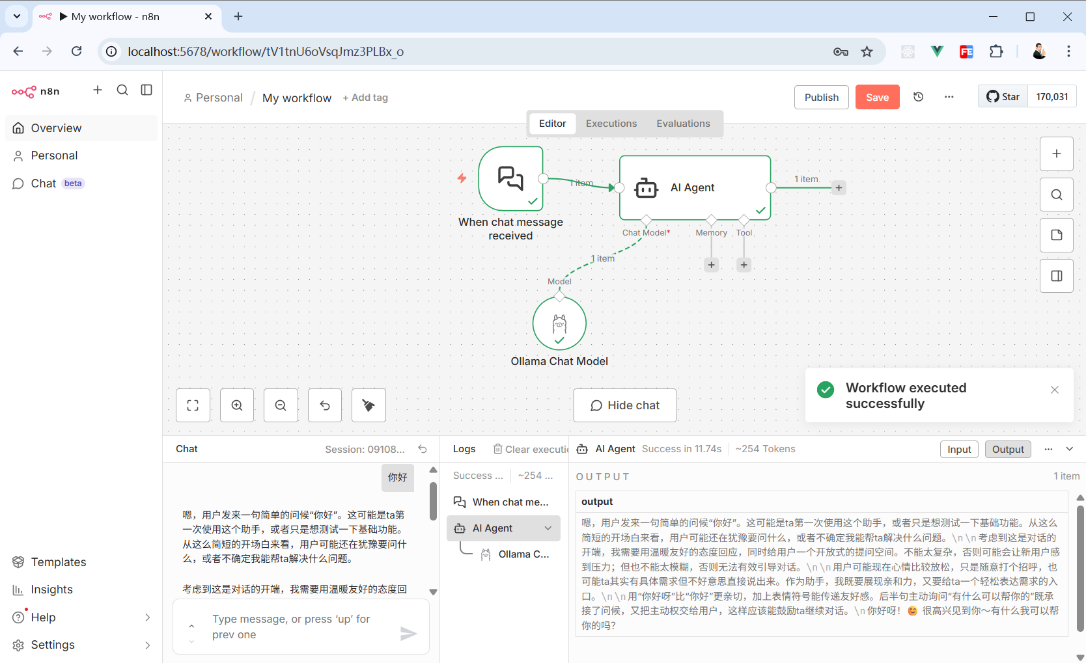Click the output panel vertical scrollbar

pyautogui.click(x=1080, y=566)
